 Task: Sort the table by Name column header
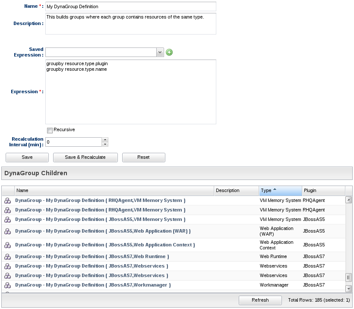coord(114,190)
